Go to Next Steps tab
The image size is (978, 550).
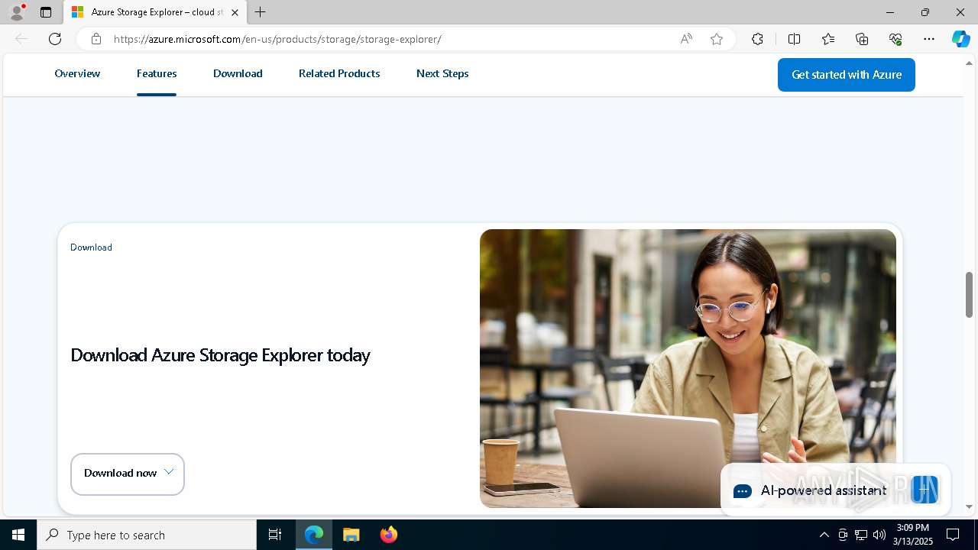pyautogui.click(x=442, y=73)
